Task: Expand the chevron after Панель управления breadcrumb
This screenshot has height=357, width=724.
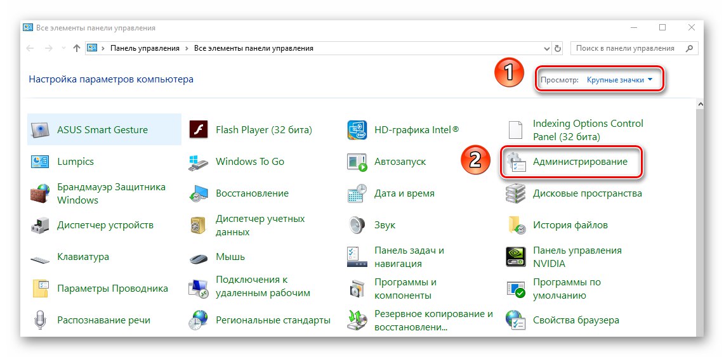Action: 187,48
